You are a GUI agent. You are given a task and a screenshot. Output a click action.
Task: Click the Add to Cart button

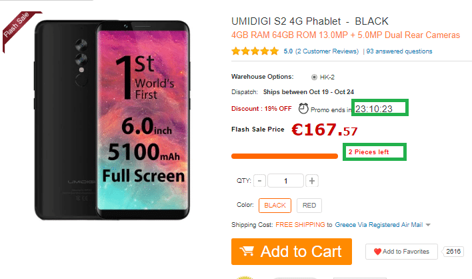pyautogui.click(x=291, y=252)
